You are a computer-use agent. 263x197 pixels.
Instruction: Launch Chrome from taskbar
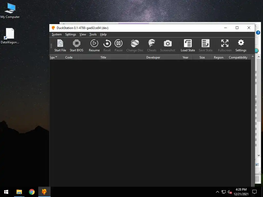point(32,192)
